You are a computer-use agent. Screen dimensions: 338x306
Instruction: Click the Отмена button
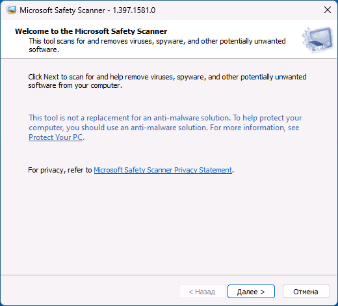coord(306,292)
